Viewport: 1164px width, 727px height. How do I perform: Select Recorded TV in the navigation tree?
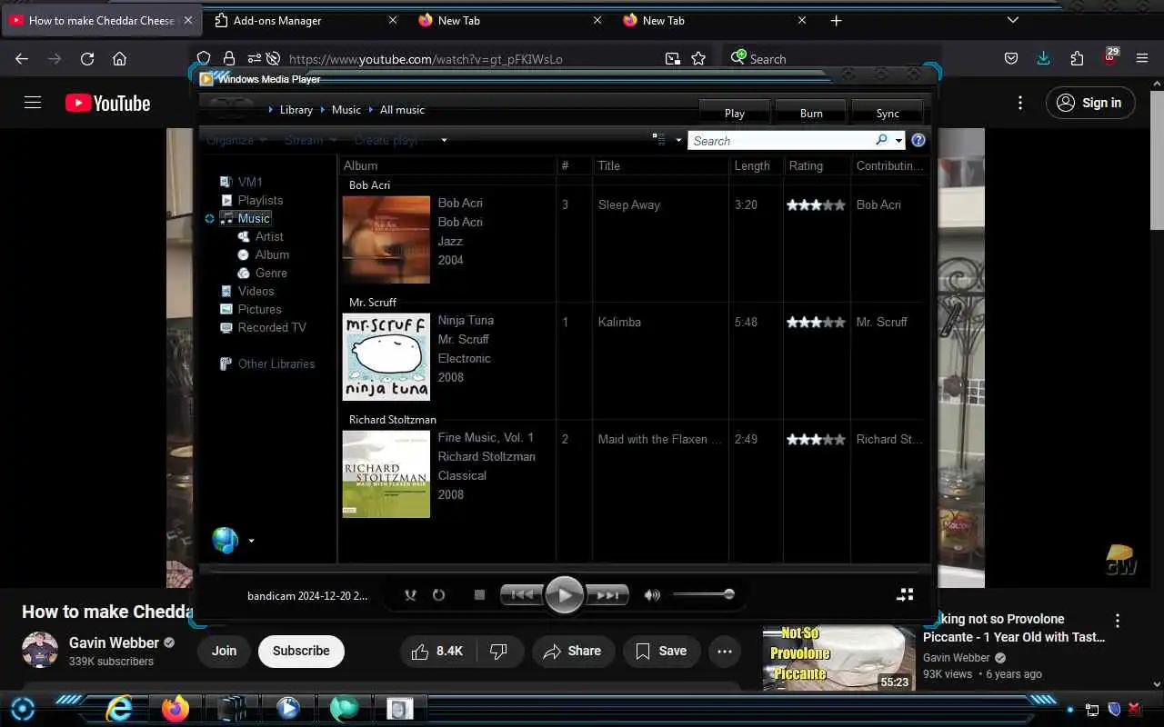(x=272, y=327)
